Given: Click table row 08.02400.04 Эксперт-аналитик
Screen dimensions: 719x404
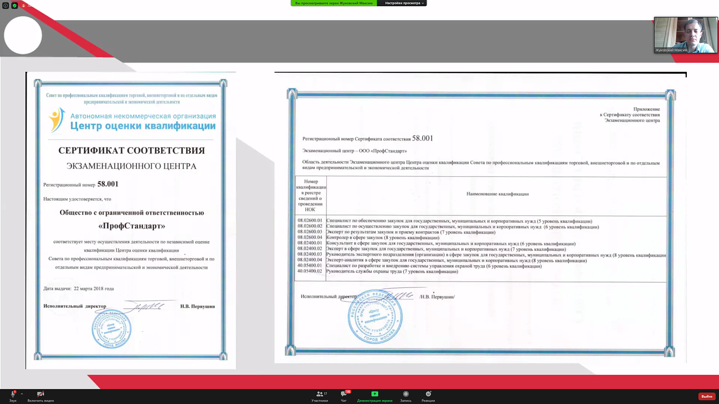Looking at the screenshot, I should click(x=481, y=260).
